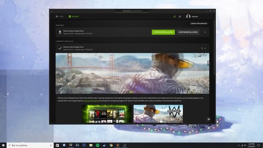Image resolution: width=263 pixels, height=148 pixels.
Task: Open the green game library thumbnail
Action: (x=107, y=114)
